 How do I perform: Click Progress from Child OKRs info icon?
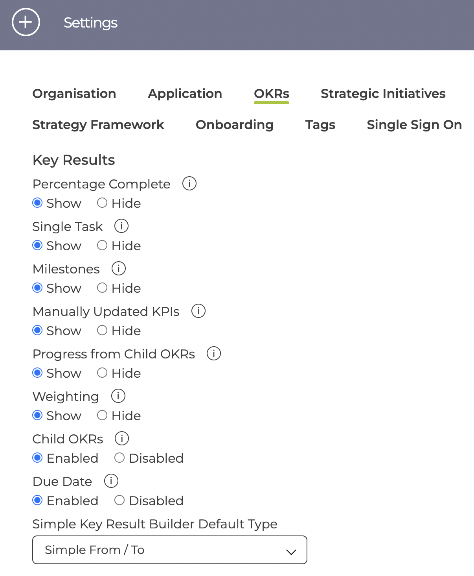214,353
